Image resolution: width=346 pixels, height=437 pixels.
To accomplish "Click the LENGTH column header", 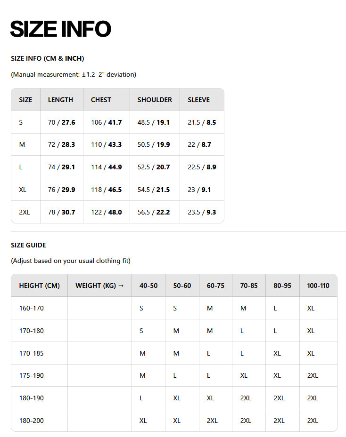I will pos(60,100).
